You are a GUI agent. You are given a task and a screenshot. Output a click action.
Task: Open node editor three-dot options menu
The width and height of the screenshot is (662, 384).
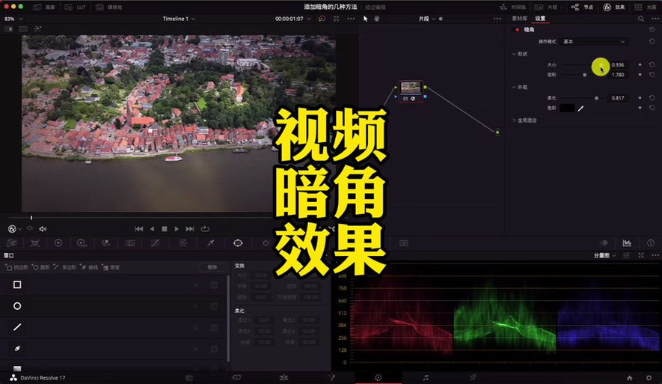coord(497,19)
